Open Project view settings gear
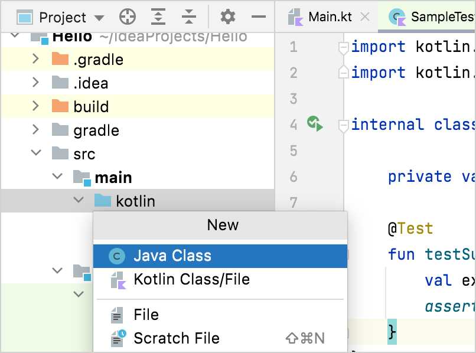476x353 pixels. 228,17
